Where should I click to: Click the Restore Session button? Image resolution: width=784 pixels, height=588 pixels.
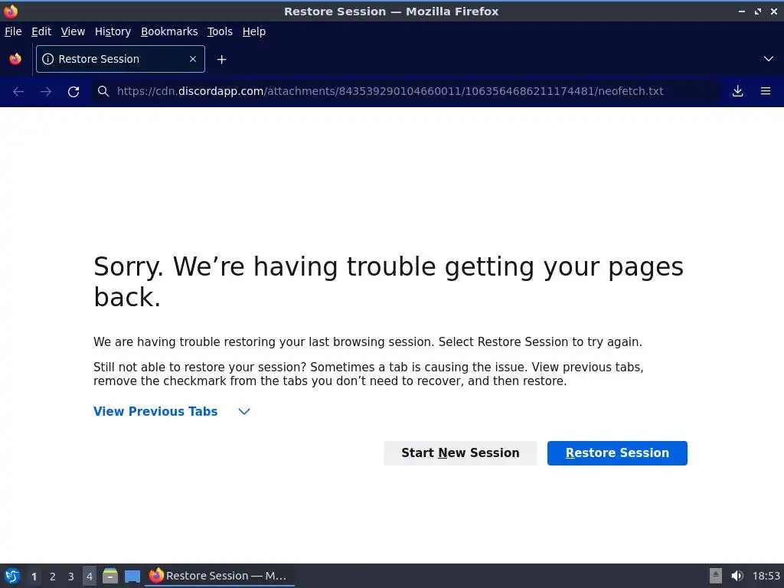point(617,453)
